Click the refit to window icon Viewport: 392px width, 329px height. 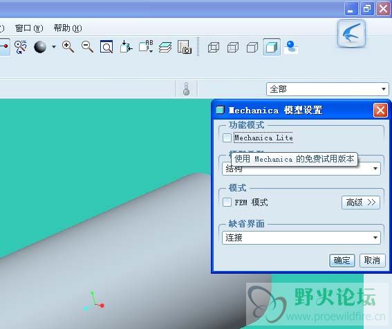[x=106, y=47]
